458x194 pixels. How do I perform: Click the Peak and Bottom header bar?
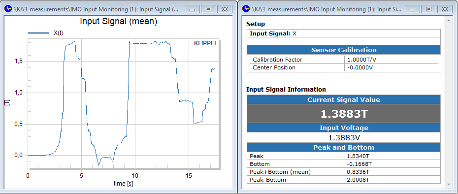344,148
